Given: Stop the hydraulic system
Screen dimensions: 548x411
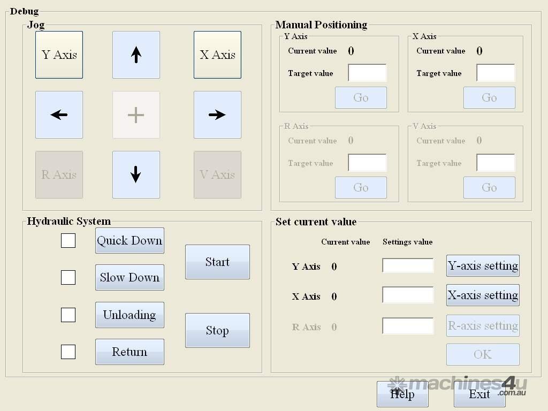Looking at the screenshot, I should click(217, 330).
